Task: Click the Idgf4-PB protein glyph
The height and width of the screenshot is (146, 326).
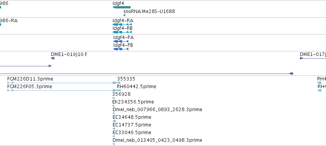Action: click(x=121, y=49)
